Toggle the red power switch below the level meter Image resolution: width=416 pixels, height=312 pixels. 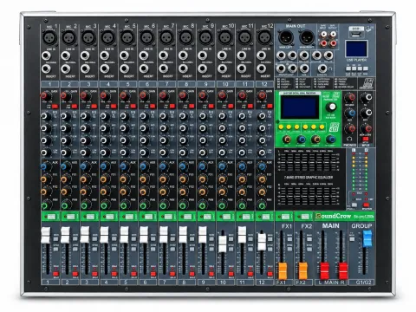[x=366, y=205]
